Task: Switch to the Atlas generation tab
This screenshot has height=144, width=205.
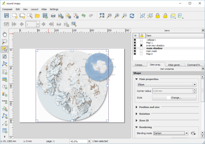Action: (x=175, y=65)
